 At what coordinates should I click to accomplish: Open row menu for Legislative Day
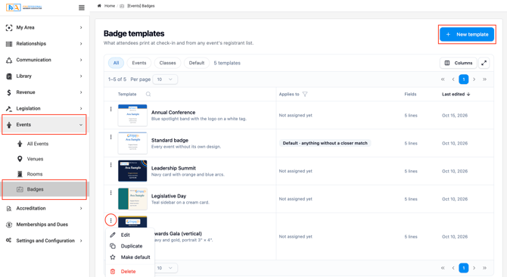pyautogui.click(x=111, y=193)
